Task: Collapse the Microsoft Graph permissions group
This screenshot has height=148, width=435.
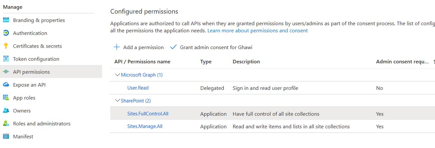Action: [117, 75]
